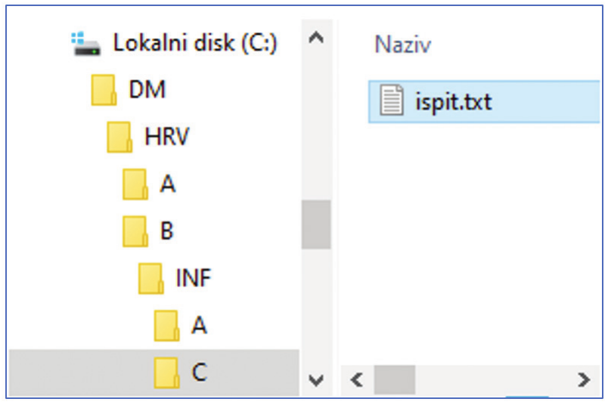Select the HRV label in tree

click(166, 137)
